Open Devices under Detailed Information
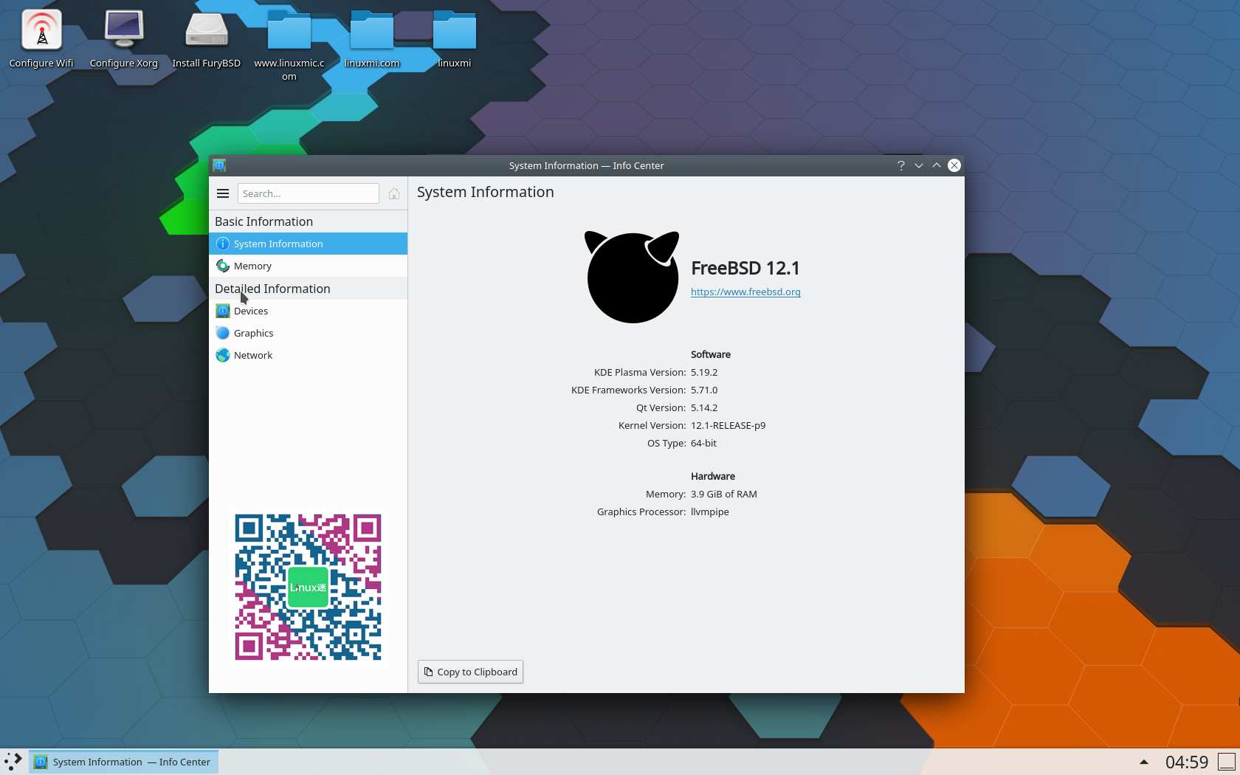1240x775 pixels. pos(308,311)
